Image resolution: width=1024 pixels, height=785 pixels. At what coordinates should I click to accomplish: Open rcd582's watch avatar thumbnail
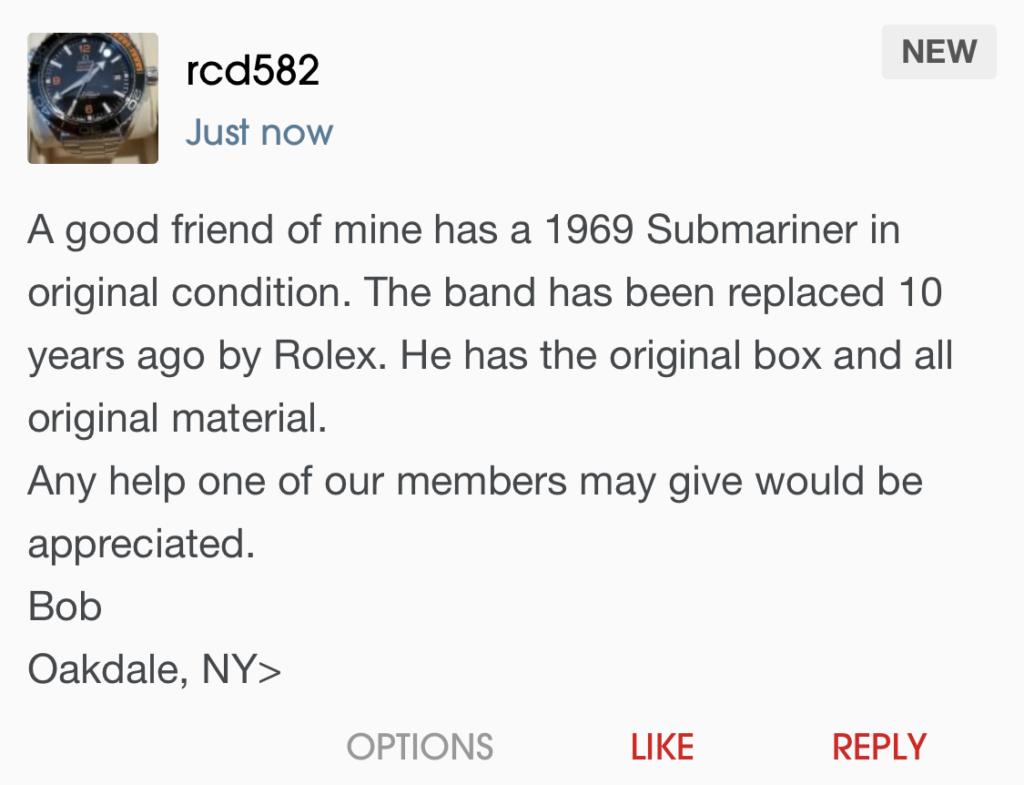93,98
